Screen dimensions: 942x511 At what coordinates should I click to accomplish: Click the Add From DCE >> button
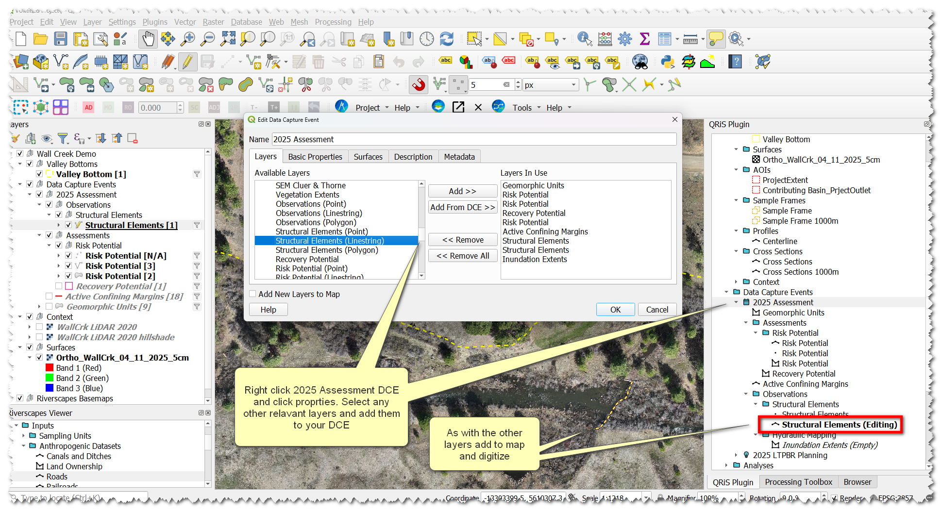coord(462,207)
